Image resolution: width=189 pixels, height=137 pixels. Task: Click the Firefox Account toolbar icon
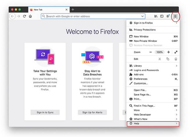pos(168,16)
